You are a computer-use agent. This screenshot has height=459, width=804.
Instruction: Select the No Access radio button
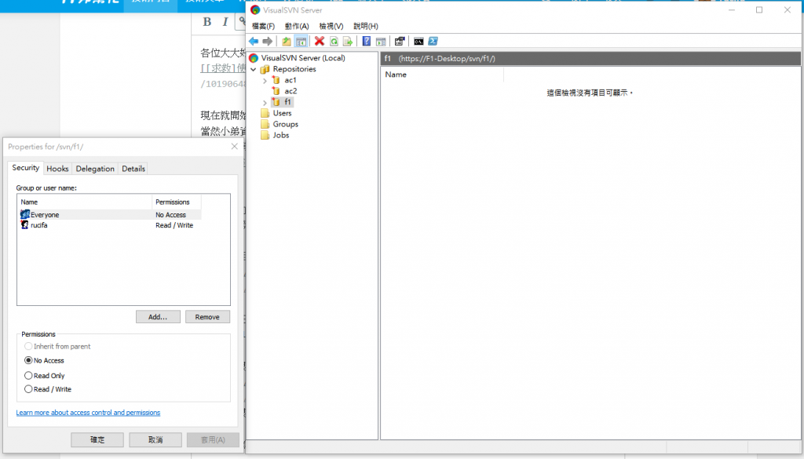click(28, 361)
